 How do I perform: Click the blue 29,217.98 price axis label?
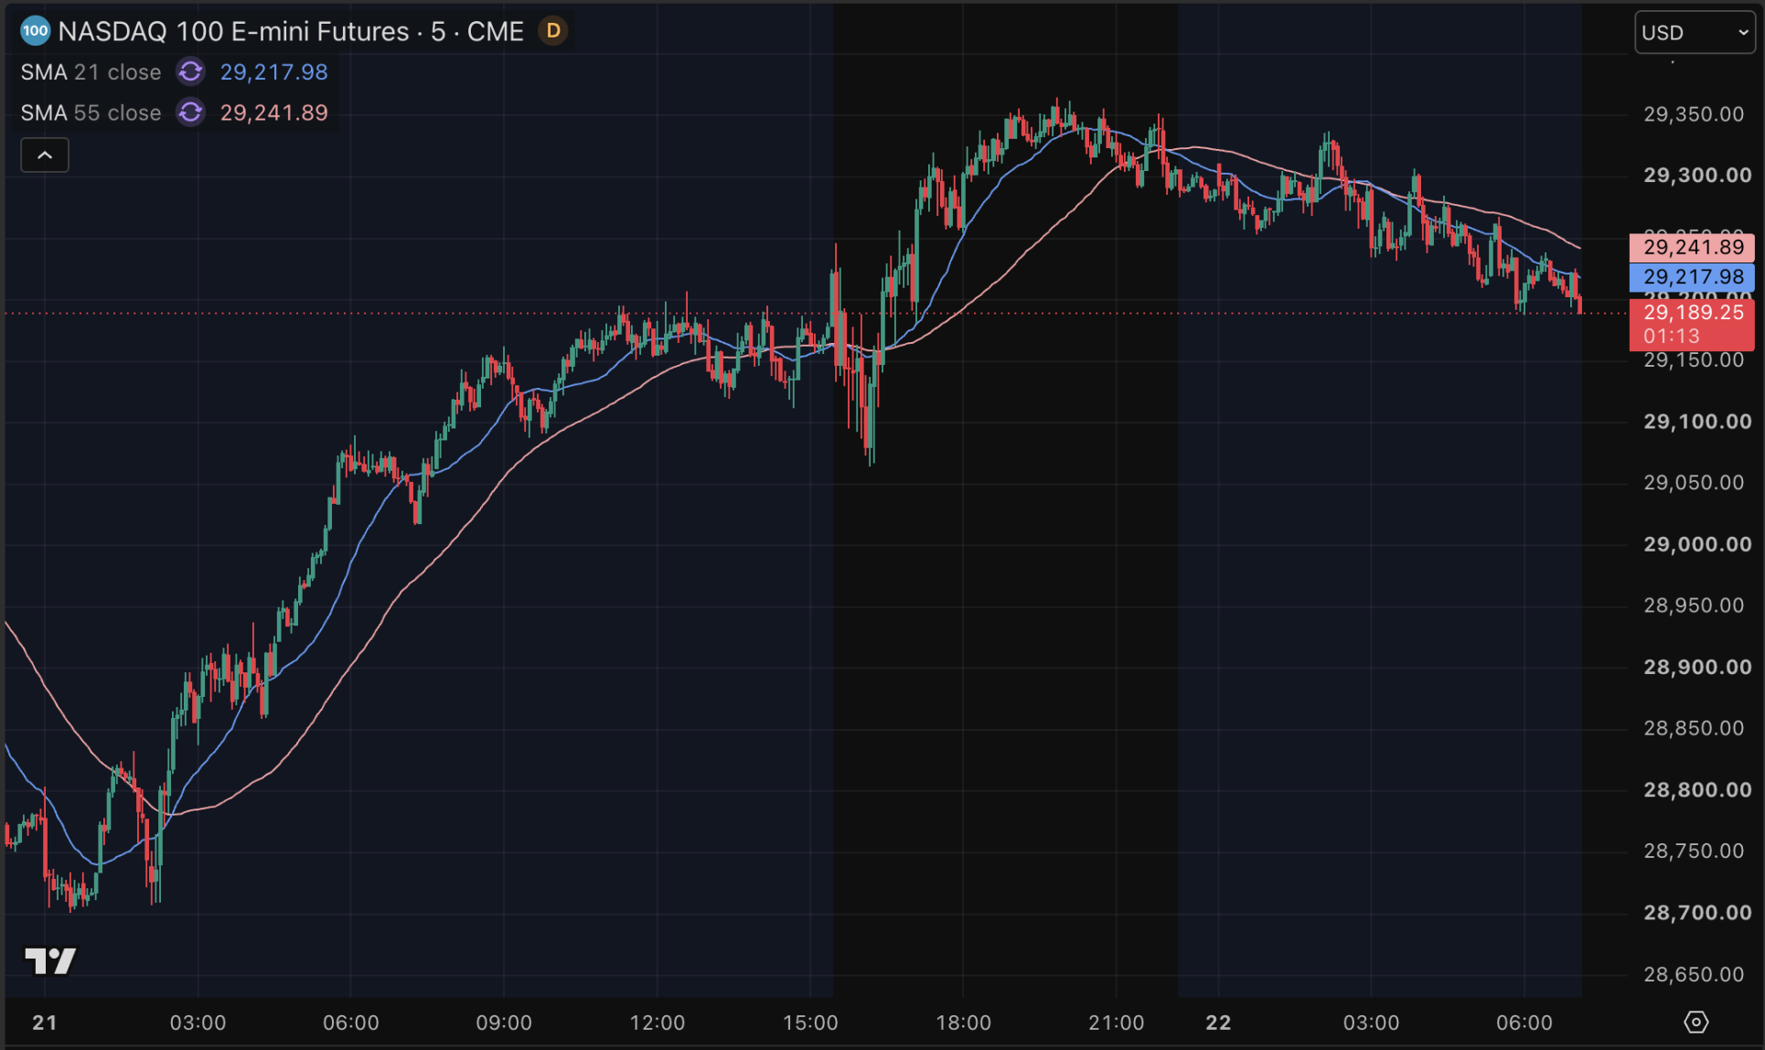coord(1692,276)
